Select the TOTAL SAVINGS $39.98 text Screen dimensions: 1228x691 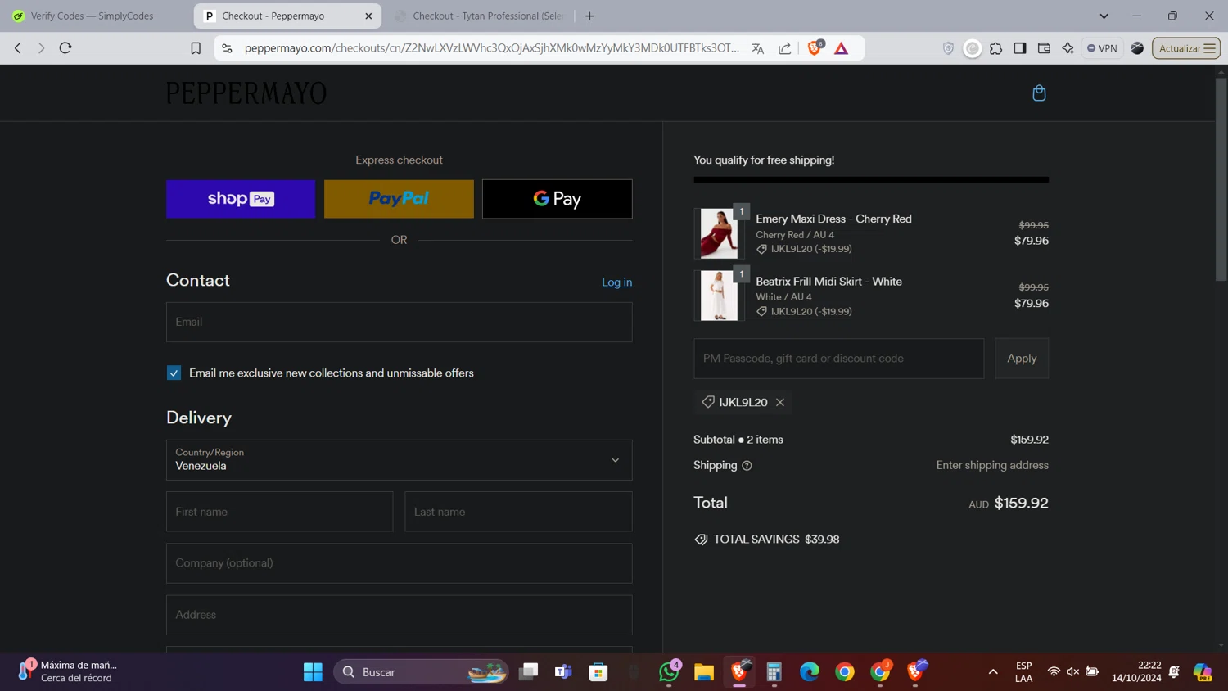(x=776, y=540)
